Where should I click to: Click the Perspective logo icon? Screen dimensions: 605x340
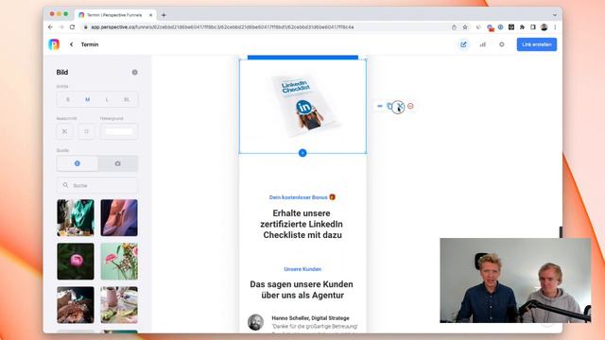pyautogui.click(x=54, y=44)
